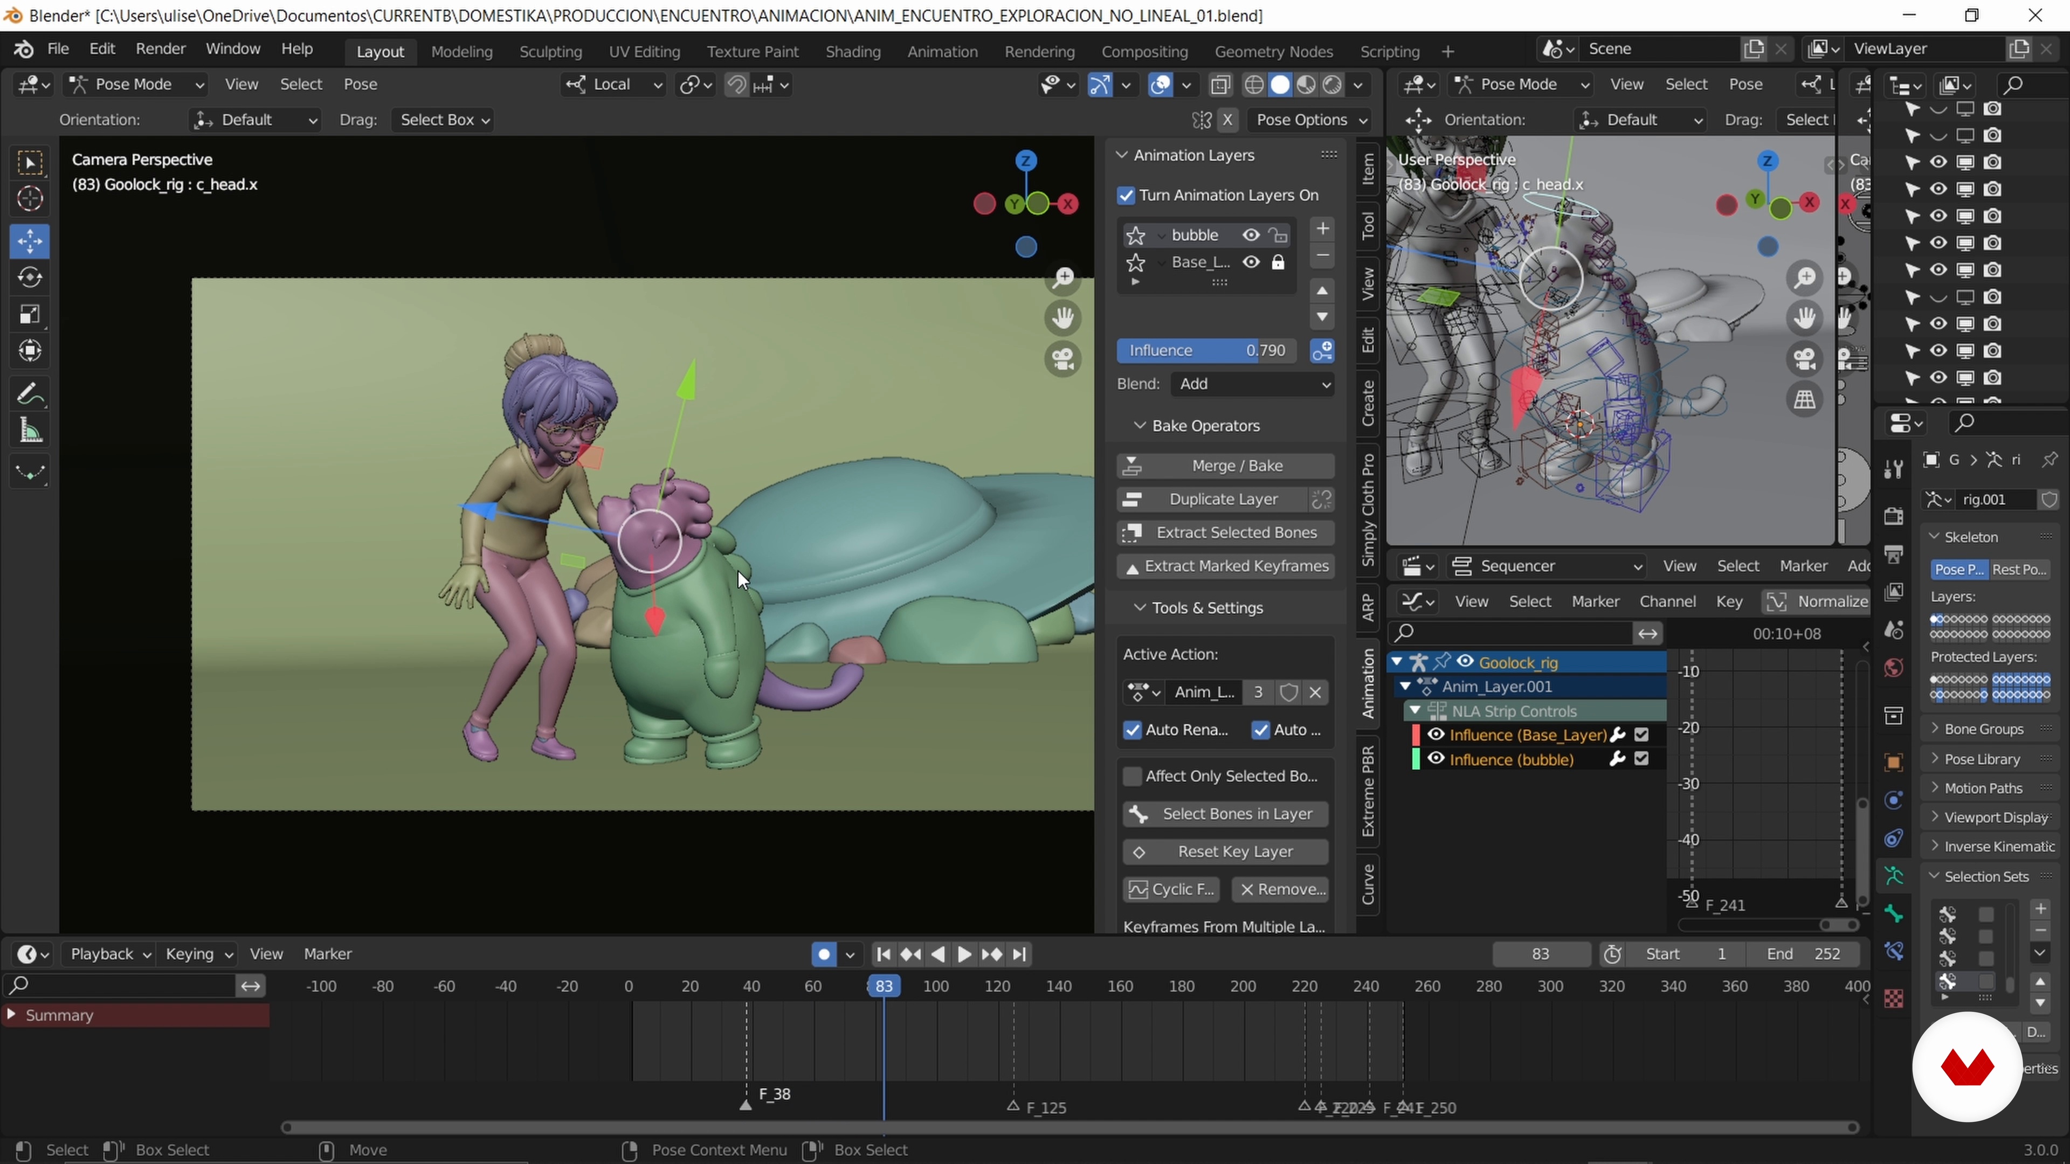The height and width of the screenshot is (1164, 2070).
Task: Switch to wireframe shading mode
Action: coord(1253,85)
